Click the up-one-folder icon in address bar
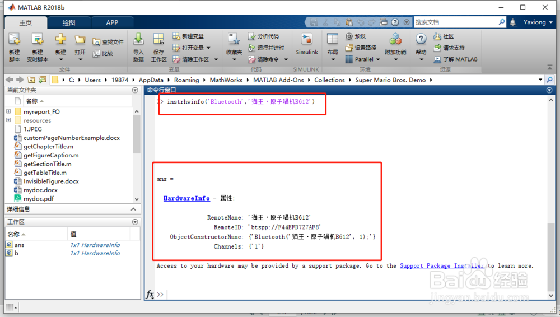 click(x=31, y=80)
